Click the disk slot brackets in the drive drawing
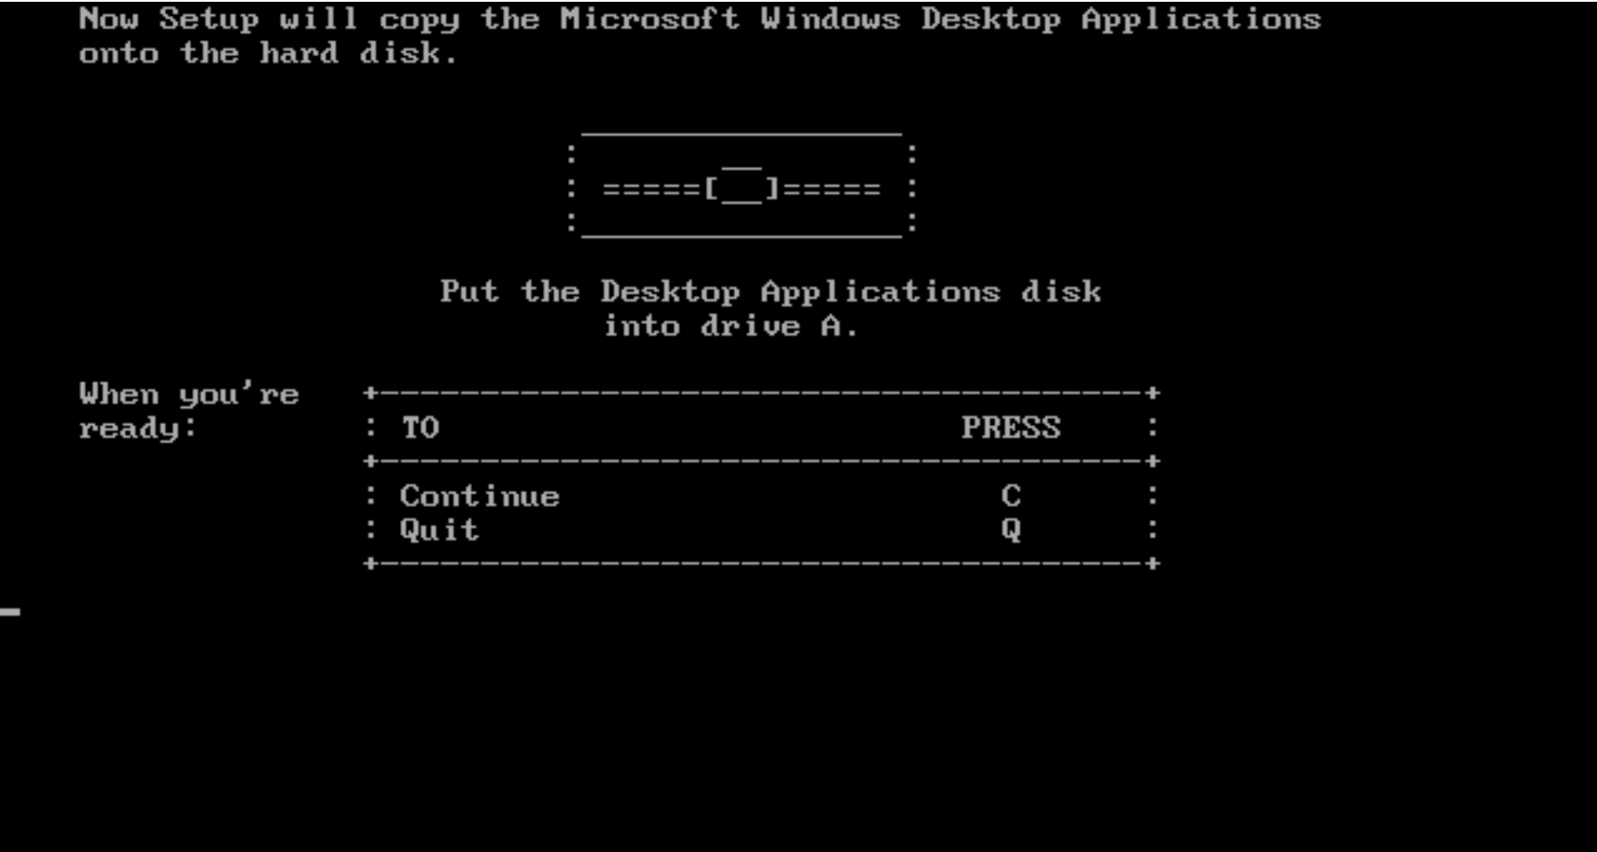 (x=742, y=186)
